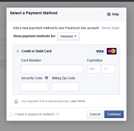Click the YY expiration year field

point(108,69)
